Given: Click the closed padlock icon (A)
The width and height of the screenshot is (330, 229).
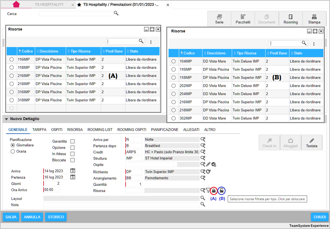Looking at the screenshot, I should tap(214, 191).
